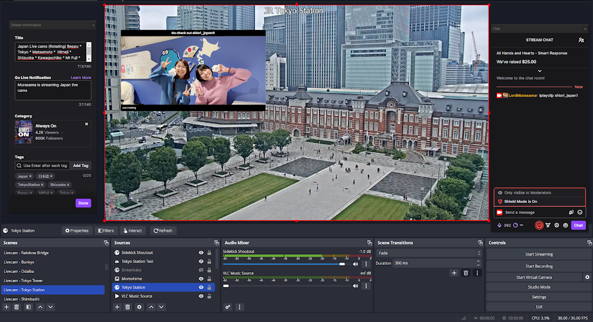The height and width of the screenshot is (322, 593).
Task: Open the Fade transition dropdown
Action: tap(429, 253)
